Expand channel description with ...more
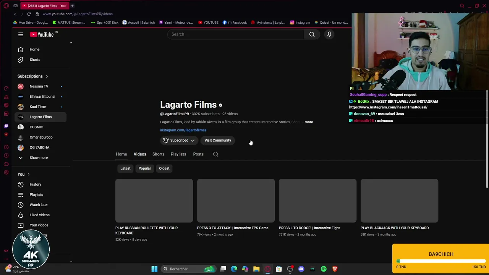Screen dimensions: 489x275 307,122
